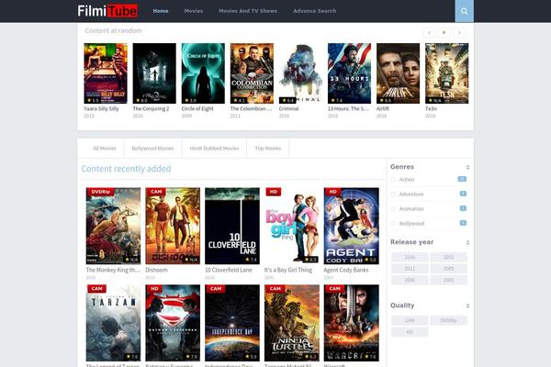Open the Home menu item
The image size is (551, 367).
[x=161, y=11]
